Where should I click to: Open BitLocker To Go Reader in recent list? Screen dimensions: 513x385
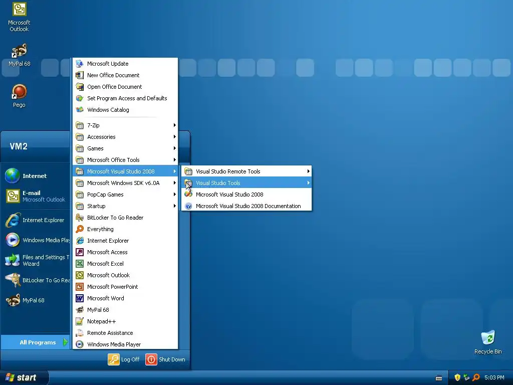click(36, 280)
